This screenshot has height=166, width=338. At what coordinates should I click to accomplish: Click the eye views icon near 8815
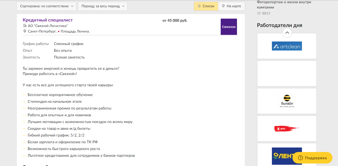click(259, 13)
